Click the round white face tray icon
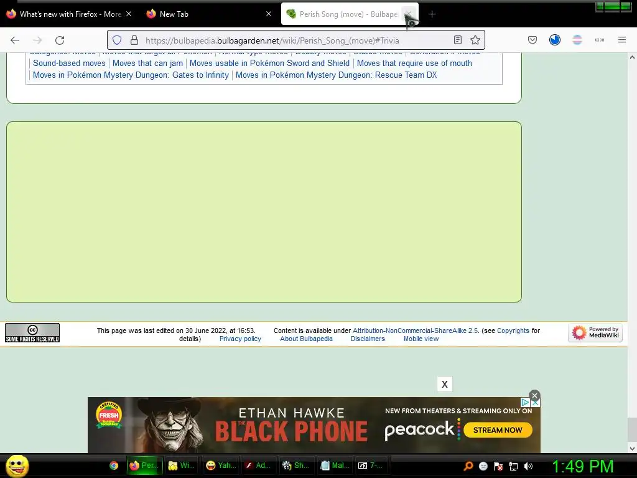Viewport: 637px width, 478px height. point(483,466)
